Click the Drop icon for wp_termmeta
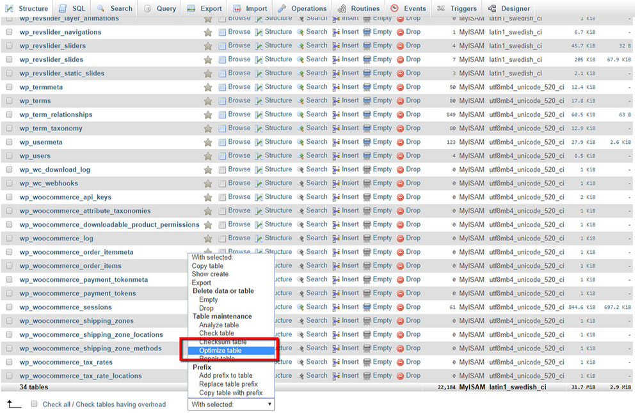 coord(401,87)
